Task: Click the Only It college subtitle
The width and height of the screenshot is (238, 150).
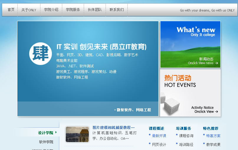Action: (x=203, y=35)
